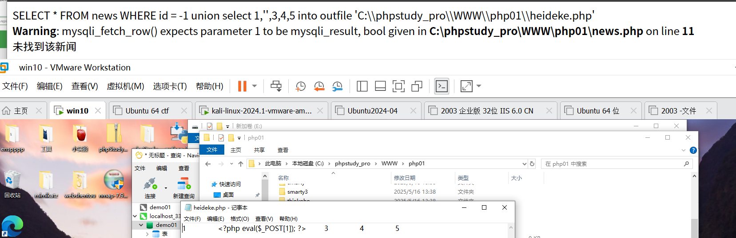Open the quick access toolbar customize dropdown in php01 window

(239, 138)
